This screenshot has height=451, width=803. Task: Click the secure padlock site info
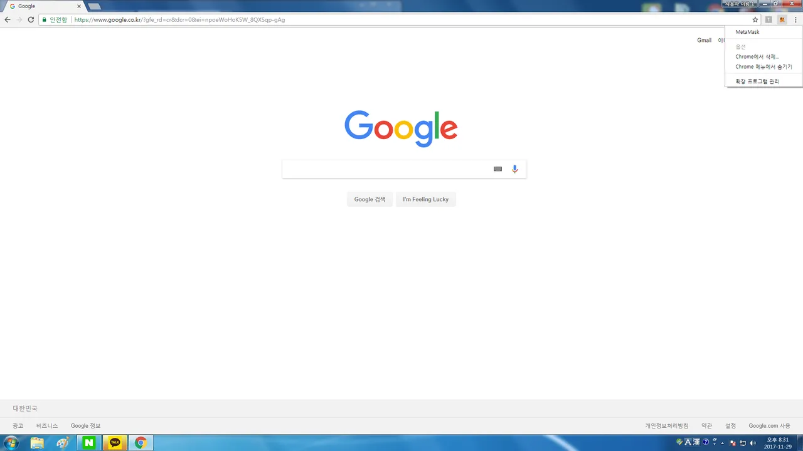45,19
